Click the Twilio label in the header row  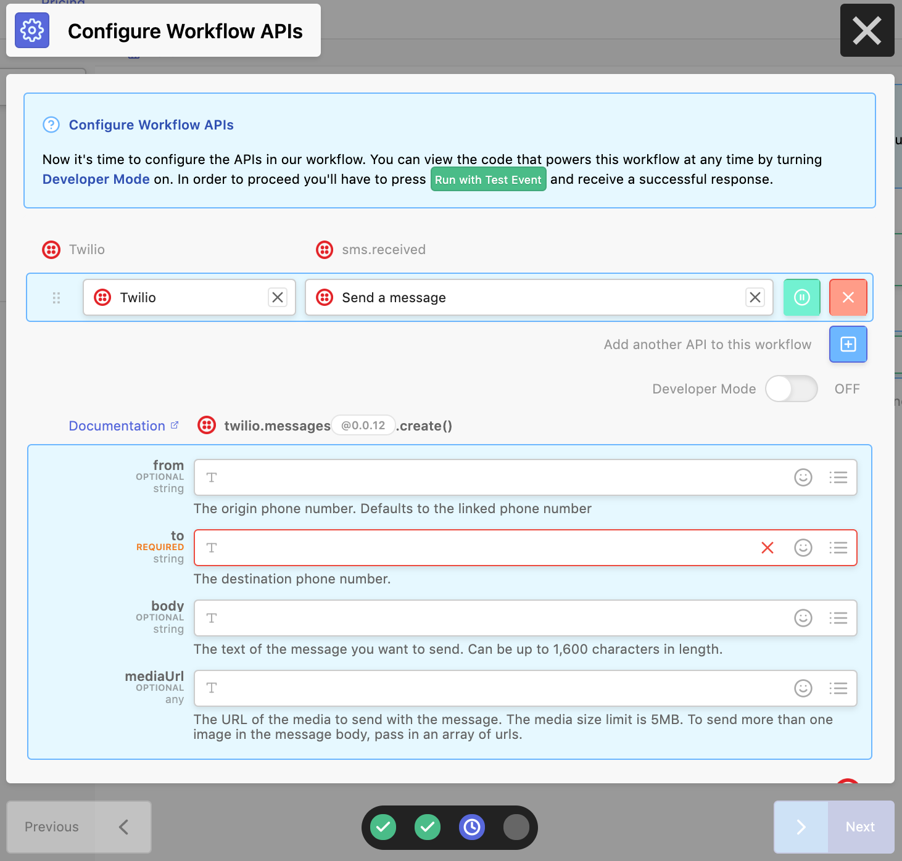coord(87,250)
